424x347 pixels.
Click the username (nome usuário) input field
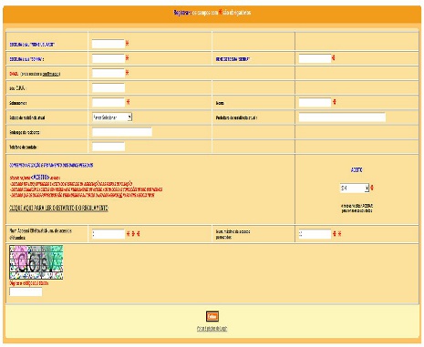coord(109,44)
